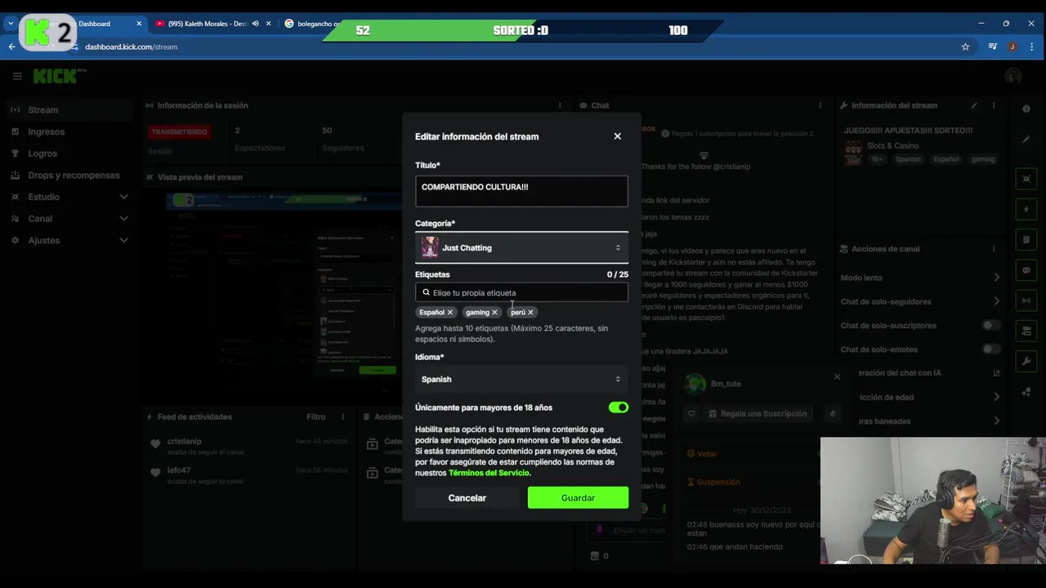Open user avatar in dashboard header
Viewport: 1046px width, 588px height.
tap(1013, 76)
